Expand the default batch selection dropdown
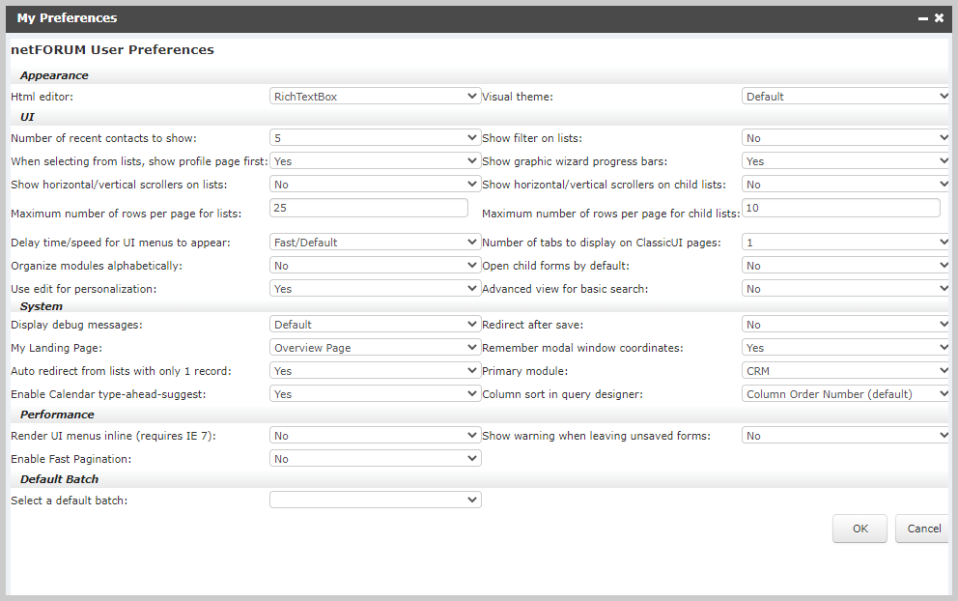This screenshot has height=601, width=958. (375, 500)
